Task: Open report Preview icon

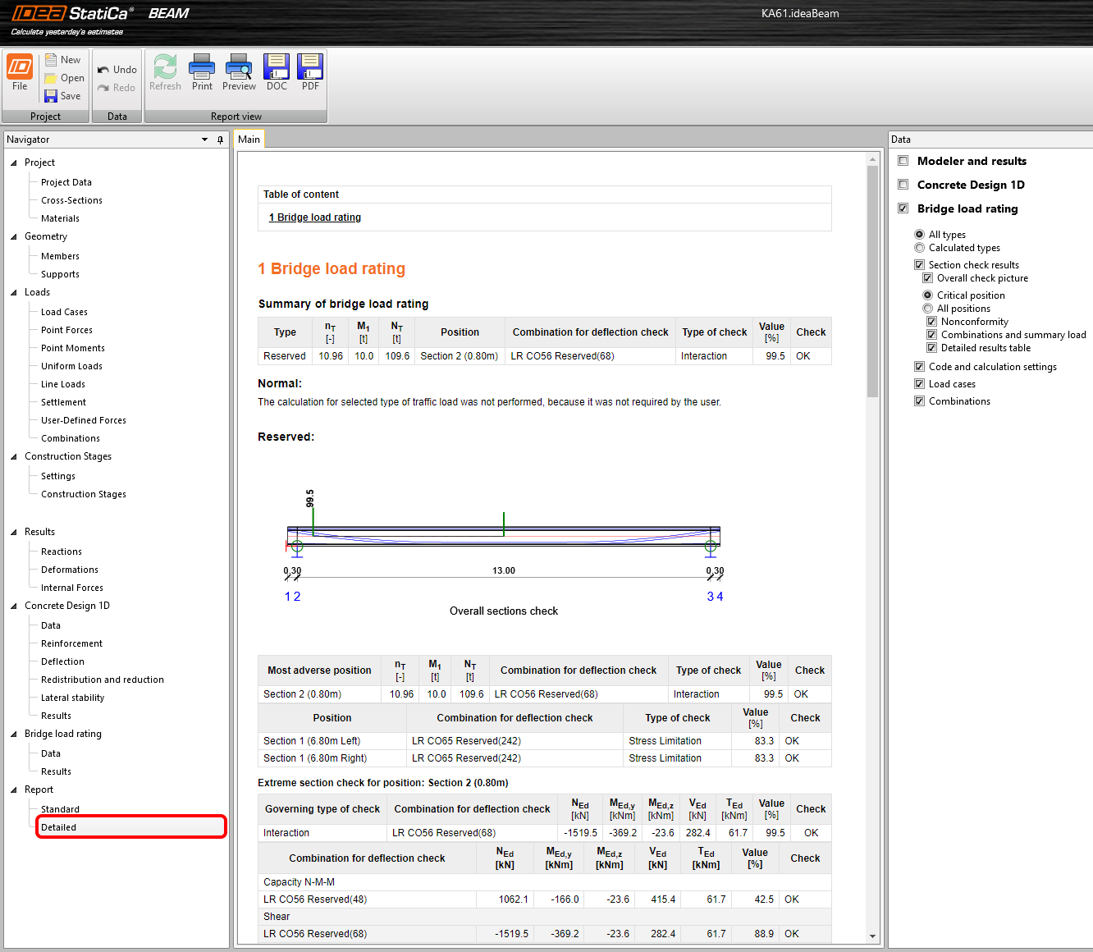Action: tap(239, 67)
